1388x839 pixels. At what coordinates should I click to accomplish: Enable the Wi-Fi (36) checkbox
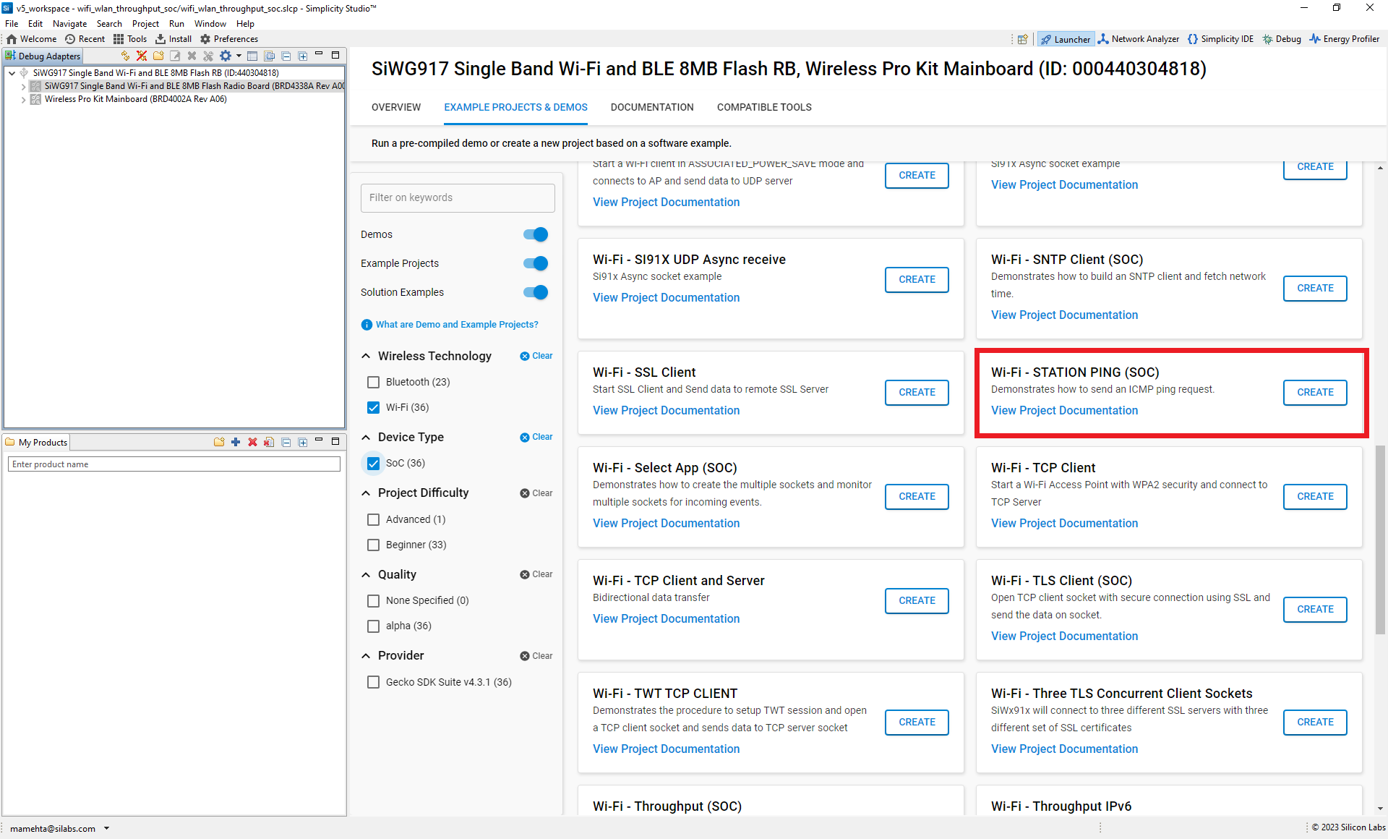tap(373, 406)
